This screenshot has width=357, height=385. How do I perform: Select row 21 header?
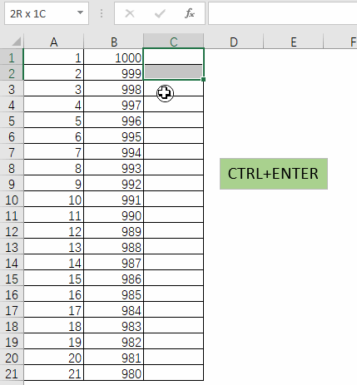[x=12, y=373]
